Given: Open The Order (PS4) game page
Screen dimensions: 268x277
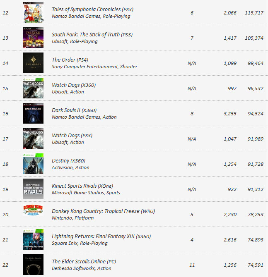Looking at the screenshot, I should pyautogui.click(x=70, y=60).
